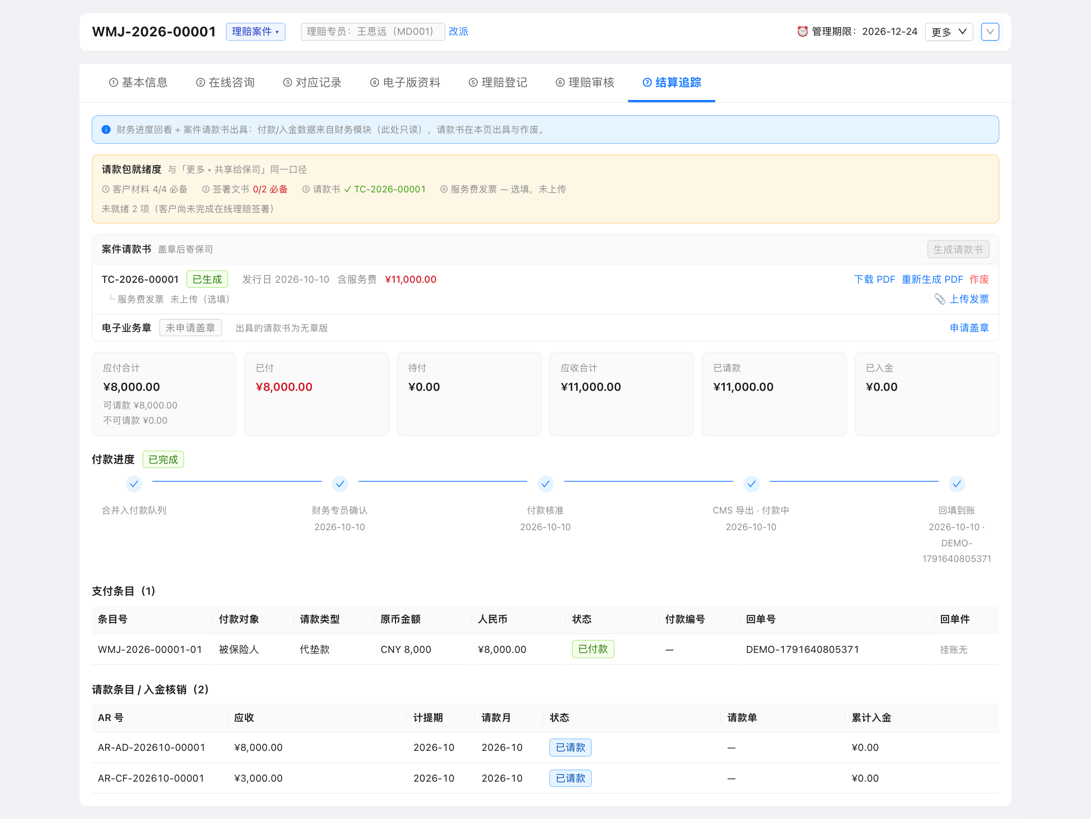This screenshot has width=1091, height=819.
Task: Open the 更多 dropdown menu
Action: pos(949,32)
